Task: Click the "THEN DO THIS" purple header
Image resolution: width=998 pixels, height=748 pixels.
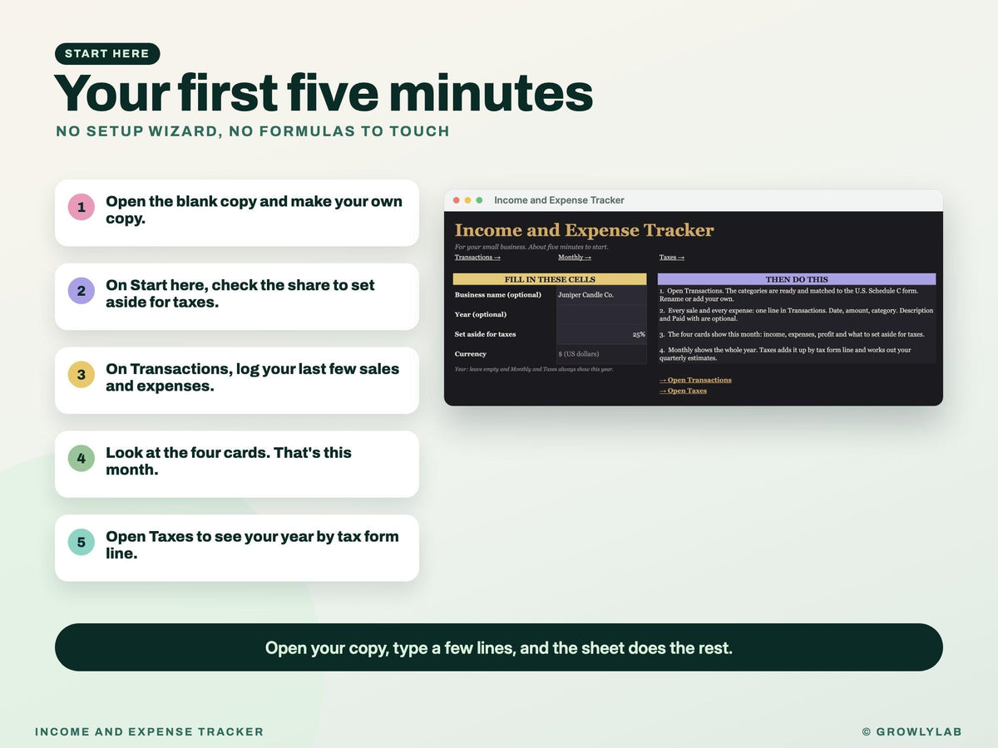Action: coord(797,279)
